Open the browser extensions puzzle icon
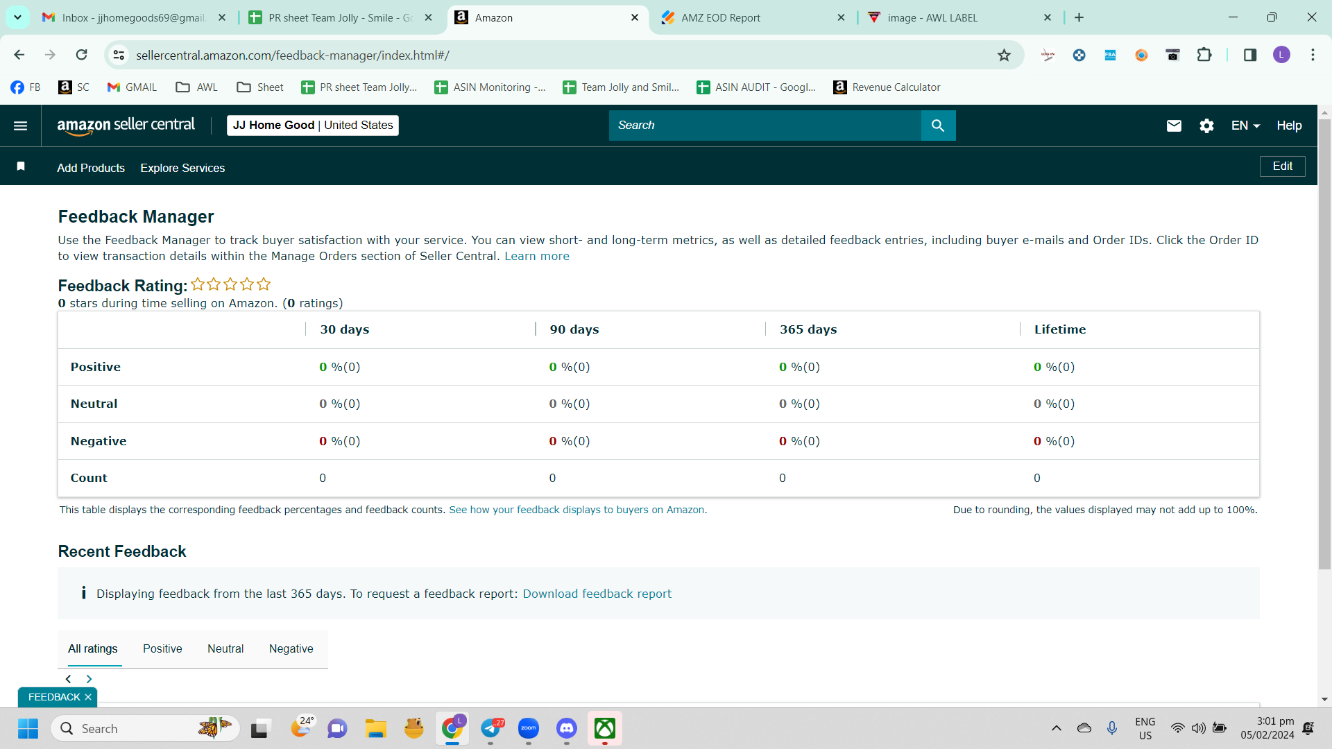 pos(1204,55)
